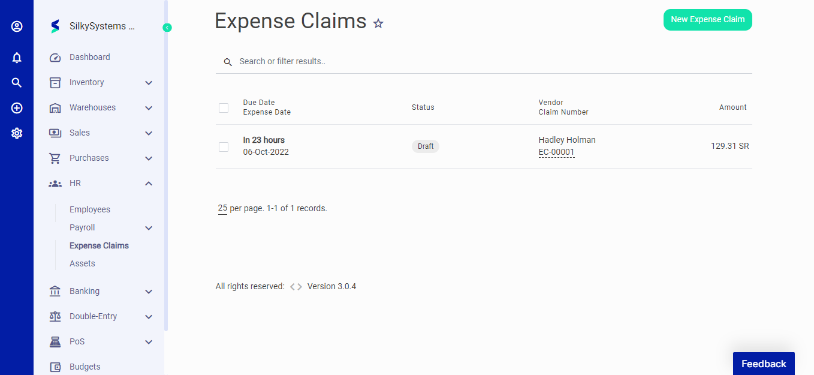Select the PoS icon in the sidebar
814x375 pixels.
click(x=55, y=341)
